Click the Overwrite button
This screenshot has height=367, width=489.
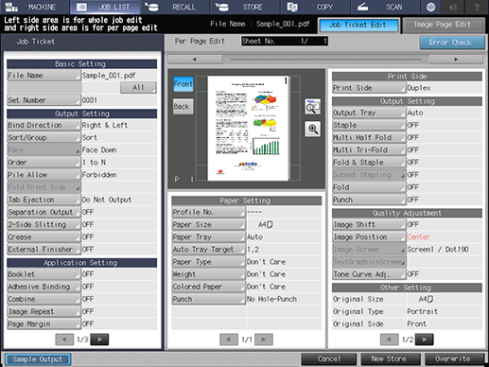tap(454, 358)
